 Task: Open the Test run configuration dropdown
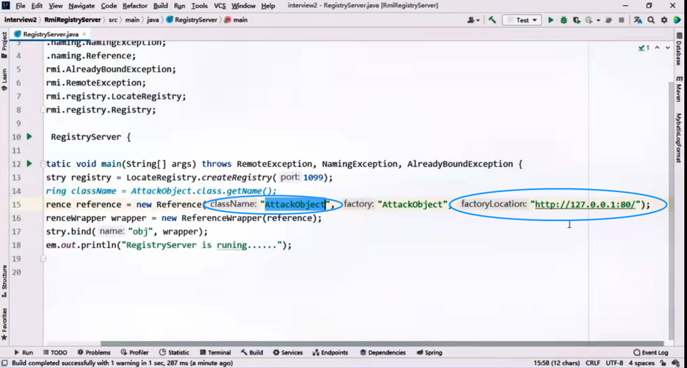pos(522,20)
